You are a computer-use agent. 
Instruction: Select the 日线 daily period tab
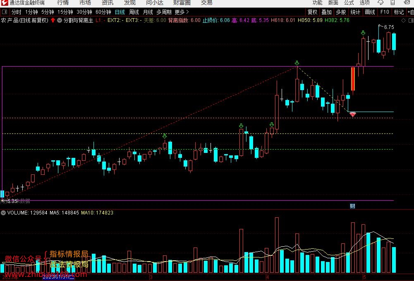(120, 12)
